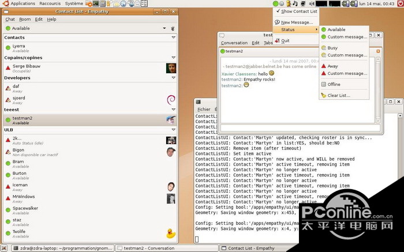The width and height of the screenshot is (404, 252).
Task: Click the network monitor tray icon
Action: tap(304, 3)
